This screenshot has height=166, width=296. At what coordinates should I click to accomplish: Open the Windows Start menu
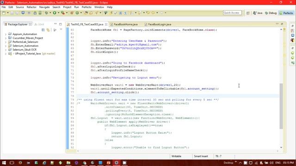(4, 163)
